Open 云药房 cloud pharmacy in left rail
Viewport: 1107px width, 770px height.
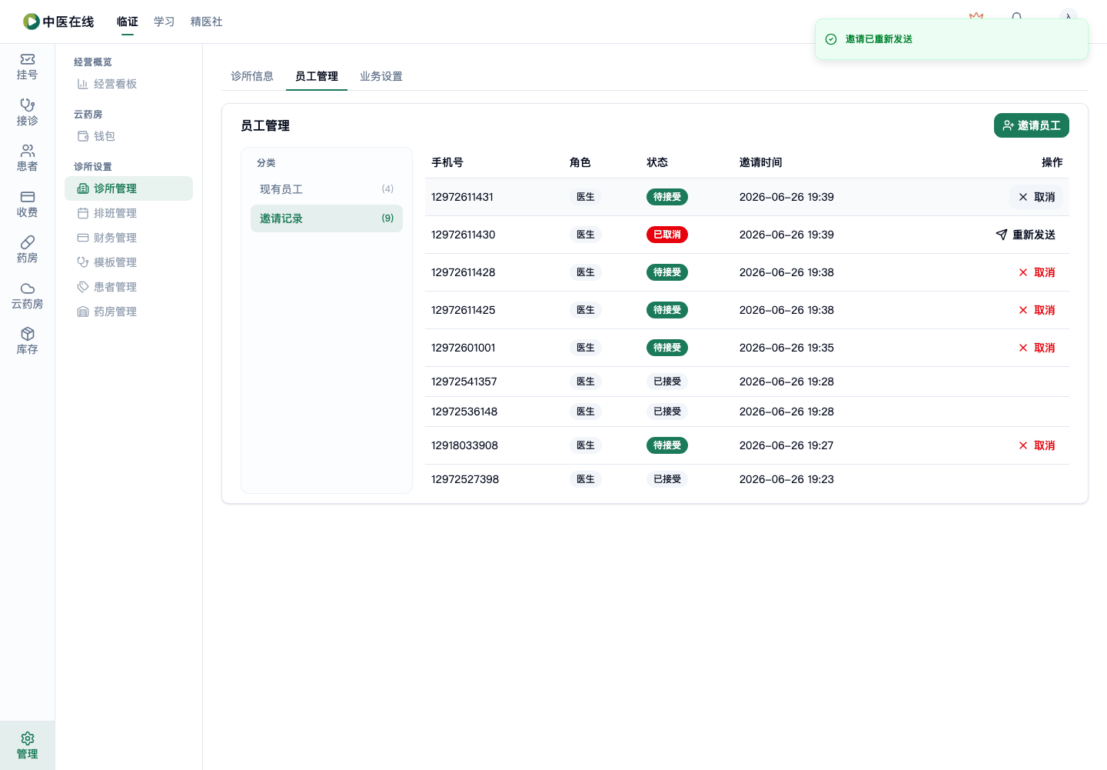tap(27, 295)
